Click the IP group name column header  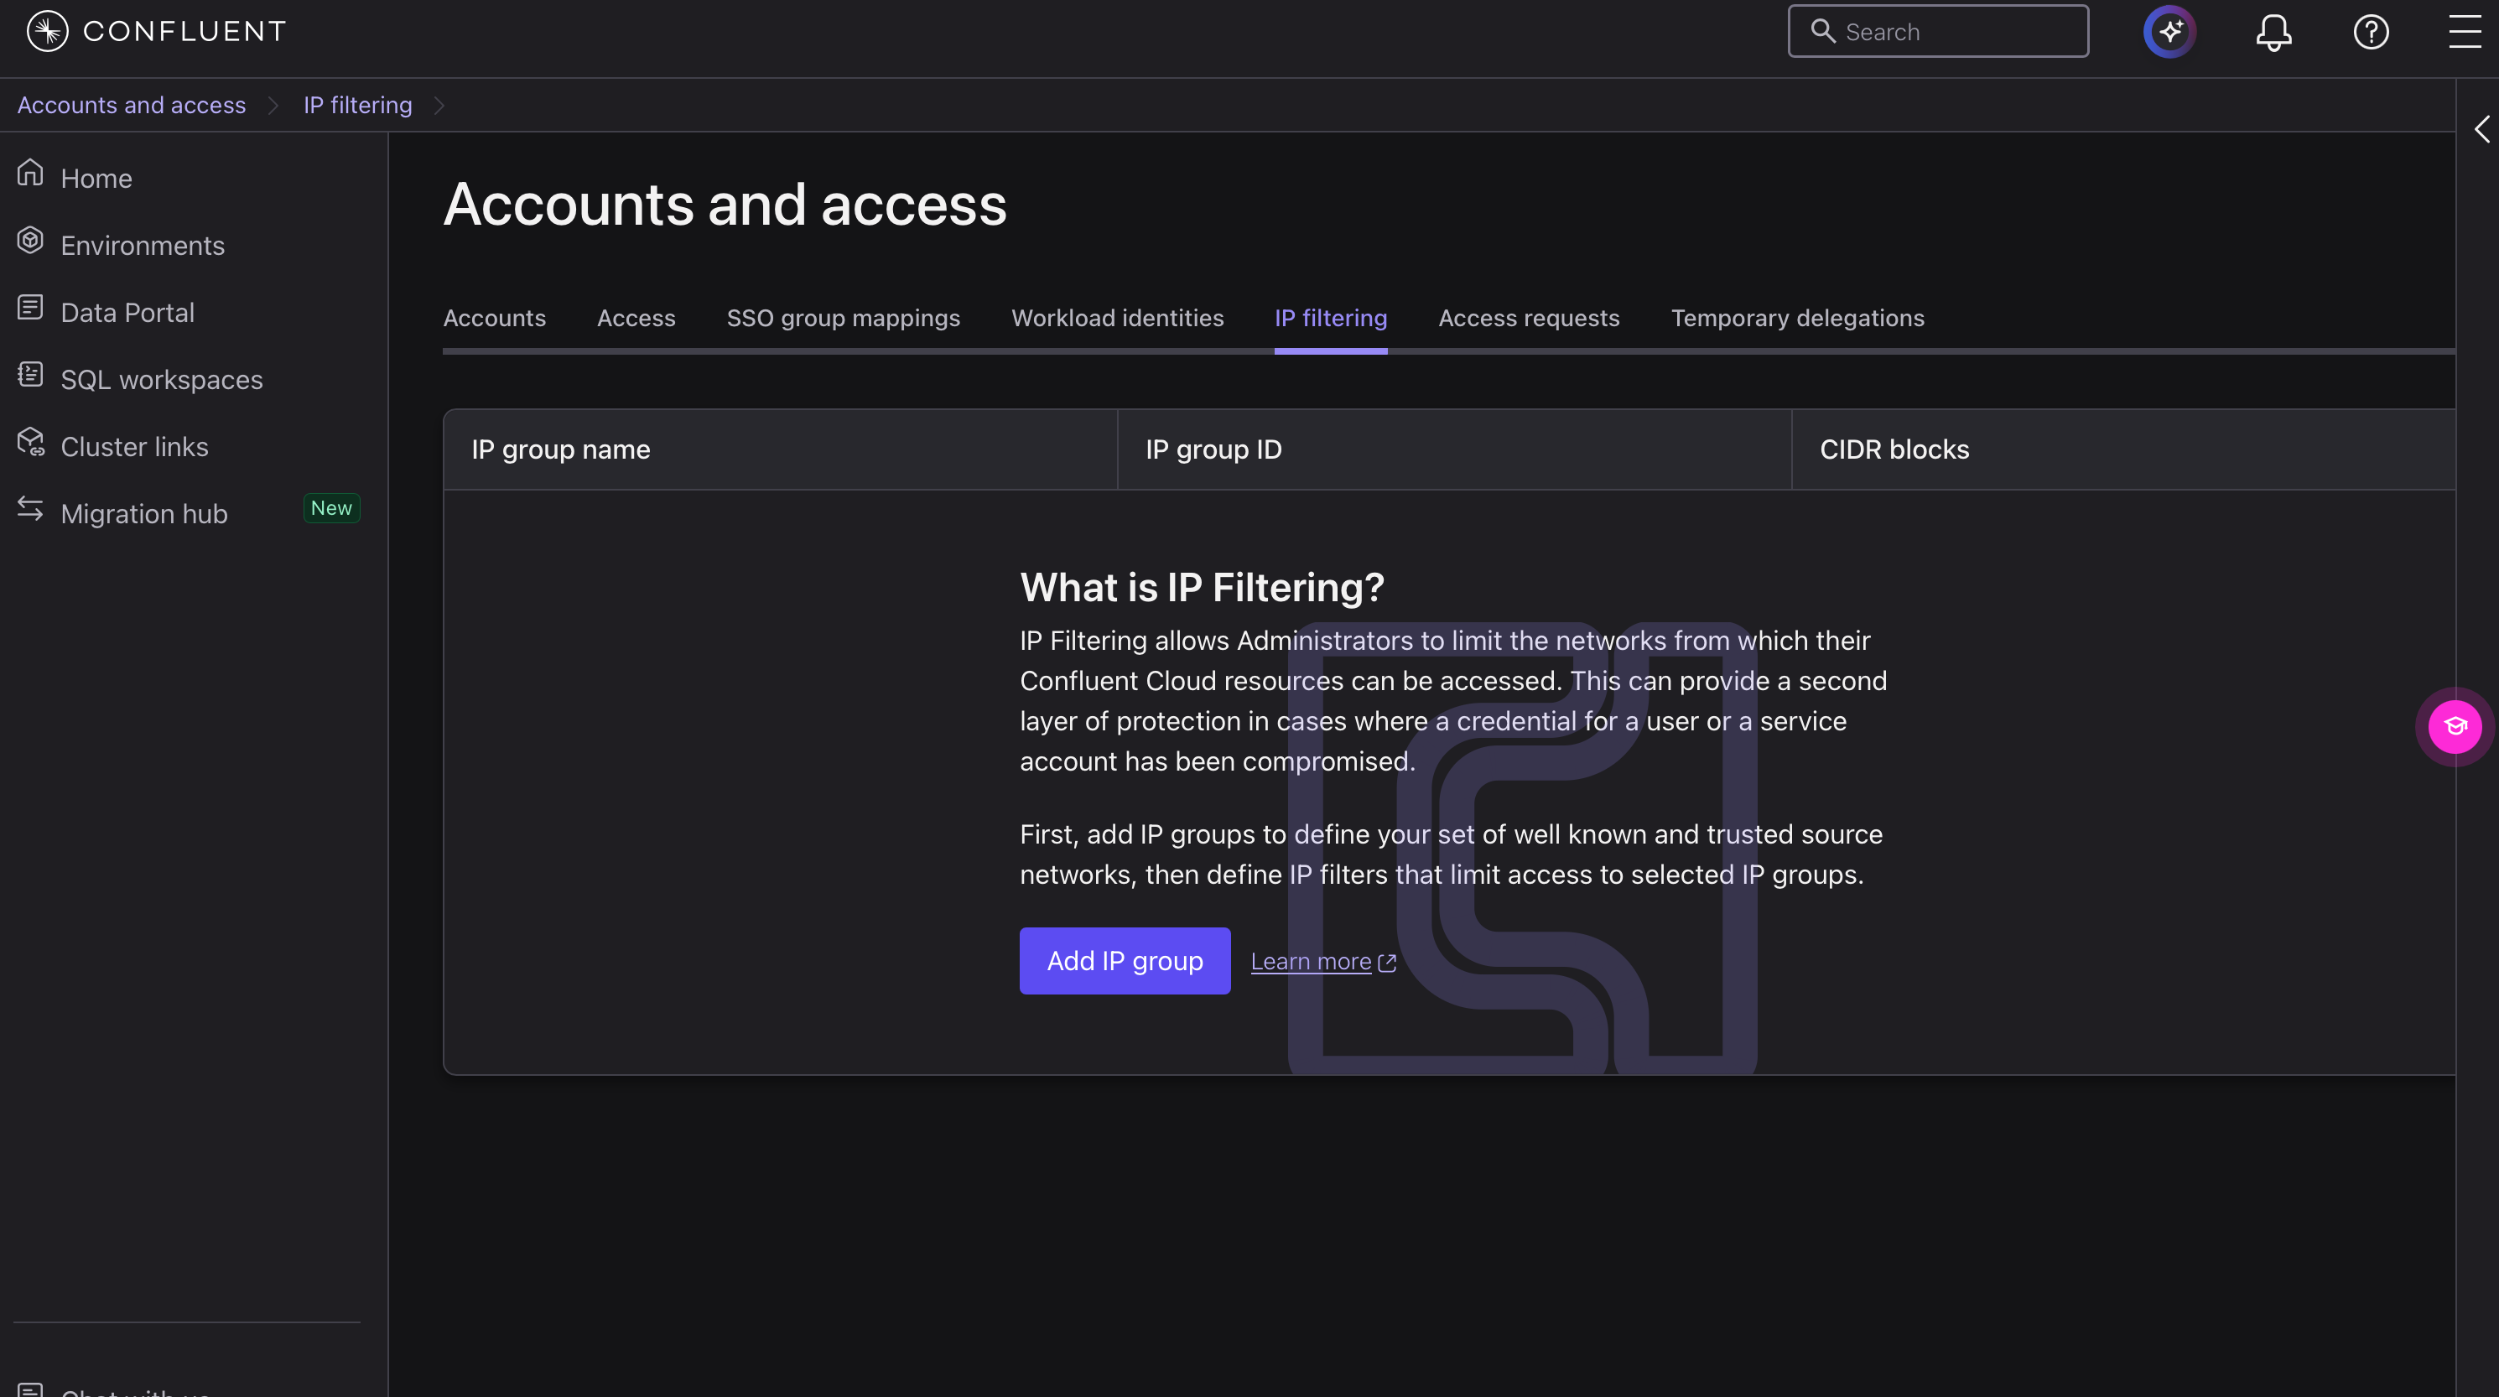tap(780, 449)
